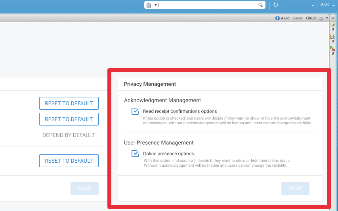Click the gear settings icon
The image size is (338, 211).
[x=321, y=18]
